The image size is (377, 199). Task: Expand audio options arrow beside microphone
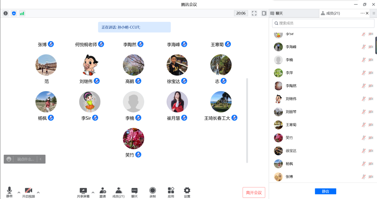point(19,192)
